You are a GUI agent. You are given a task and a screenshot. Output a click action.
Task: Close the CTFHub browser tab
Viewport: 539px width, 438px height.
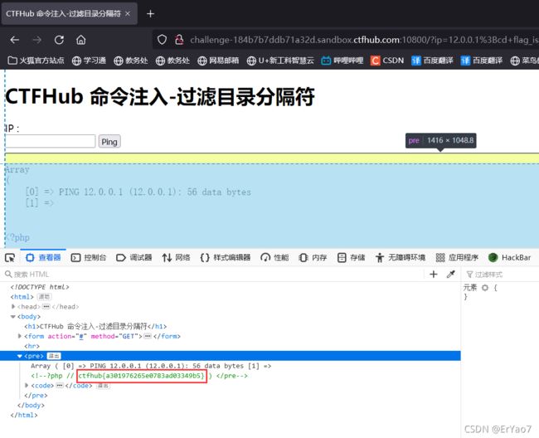point(128,14)
